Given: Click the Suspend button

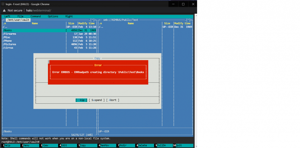Looking at the screenshot, I should [x=97, y=100].
